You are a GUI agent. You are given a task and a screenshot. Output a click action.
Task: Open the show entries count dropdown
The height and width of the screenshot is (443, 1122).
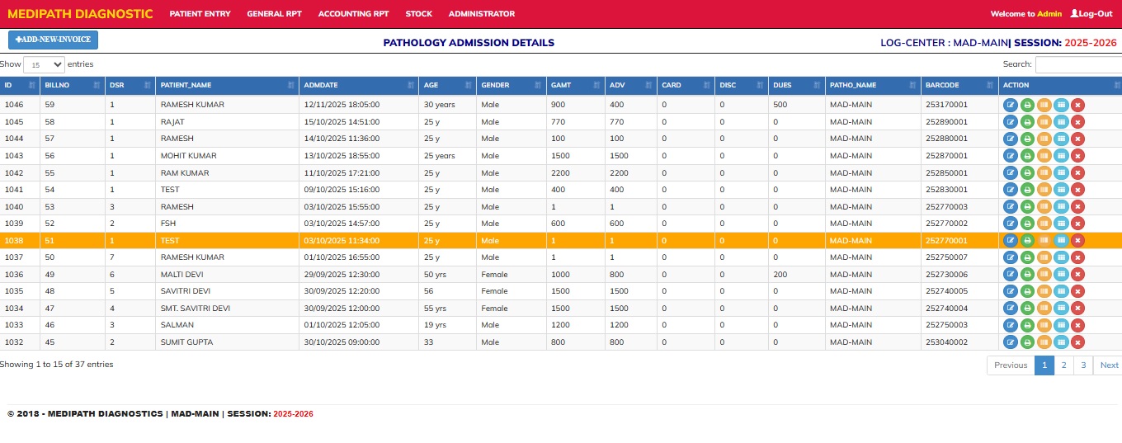(x=44, y=64)
